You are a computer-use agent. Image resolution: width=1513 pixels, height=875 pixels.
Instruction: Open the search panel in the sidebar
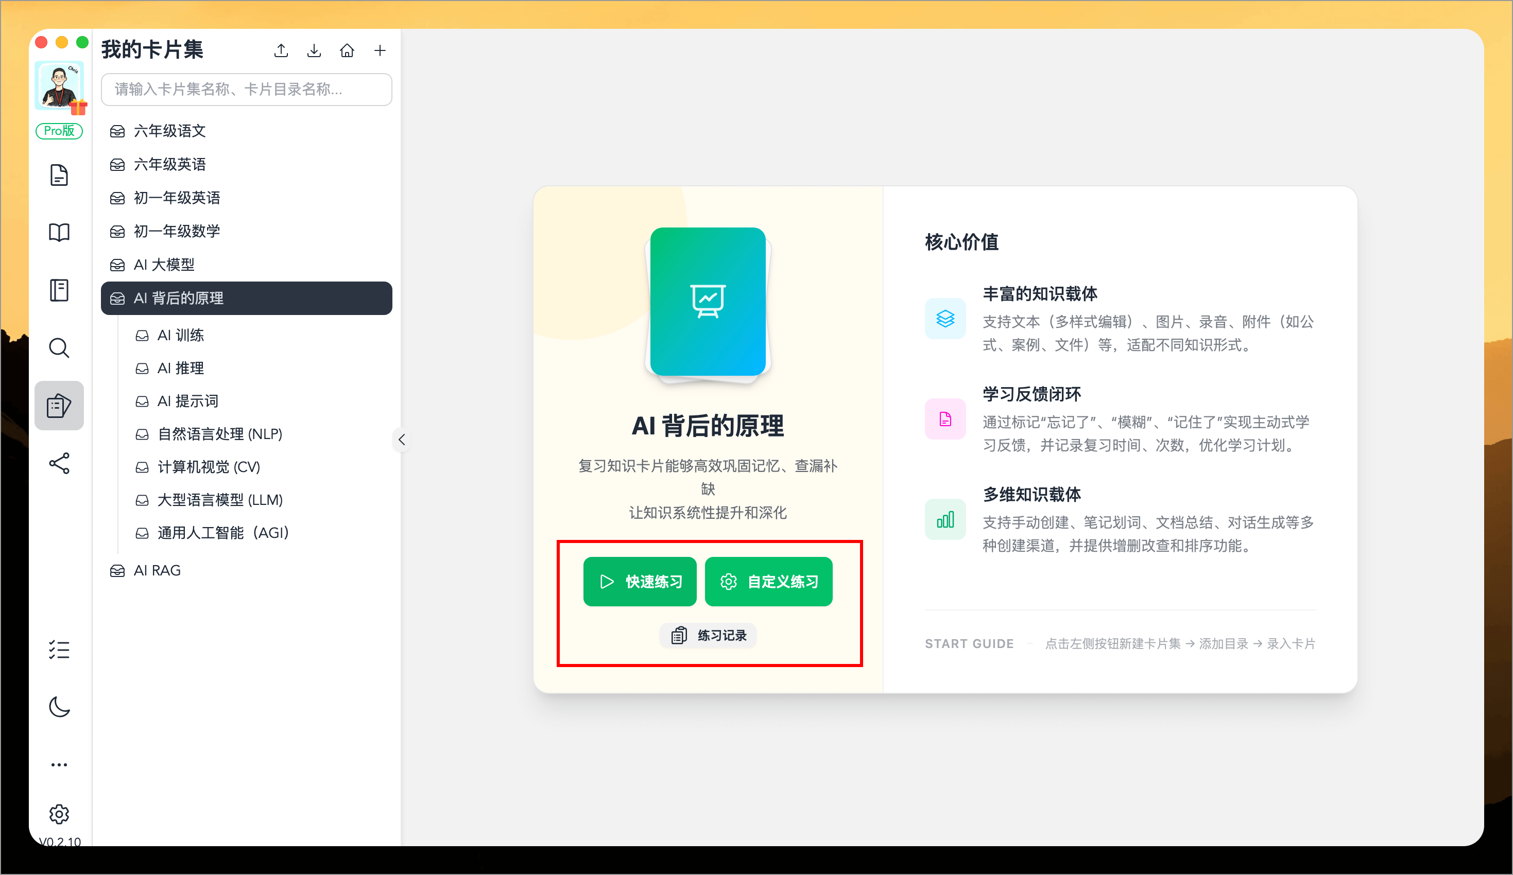tap(59, 348)
